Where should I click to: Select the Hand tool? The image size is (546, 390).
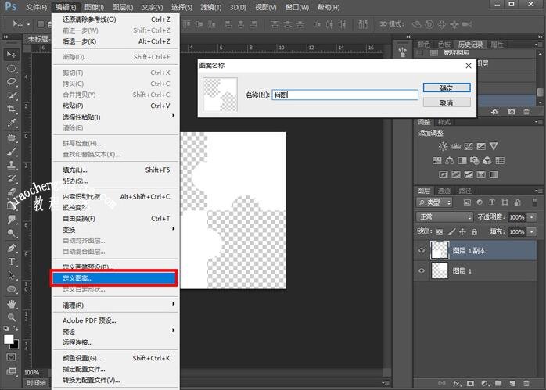tap(12, 303)
